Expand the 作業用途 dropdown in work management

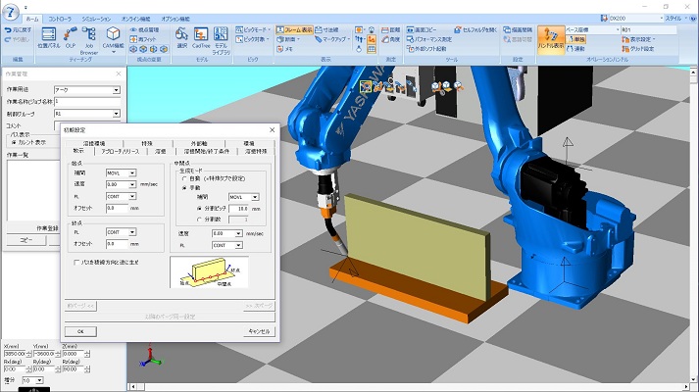click(x=116, y=90)
